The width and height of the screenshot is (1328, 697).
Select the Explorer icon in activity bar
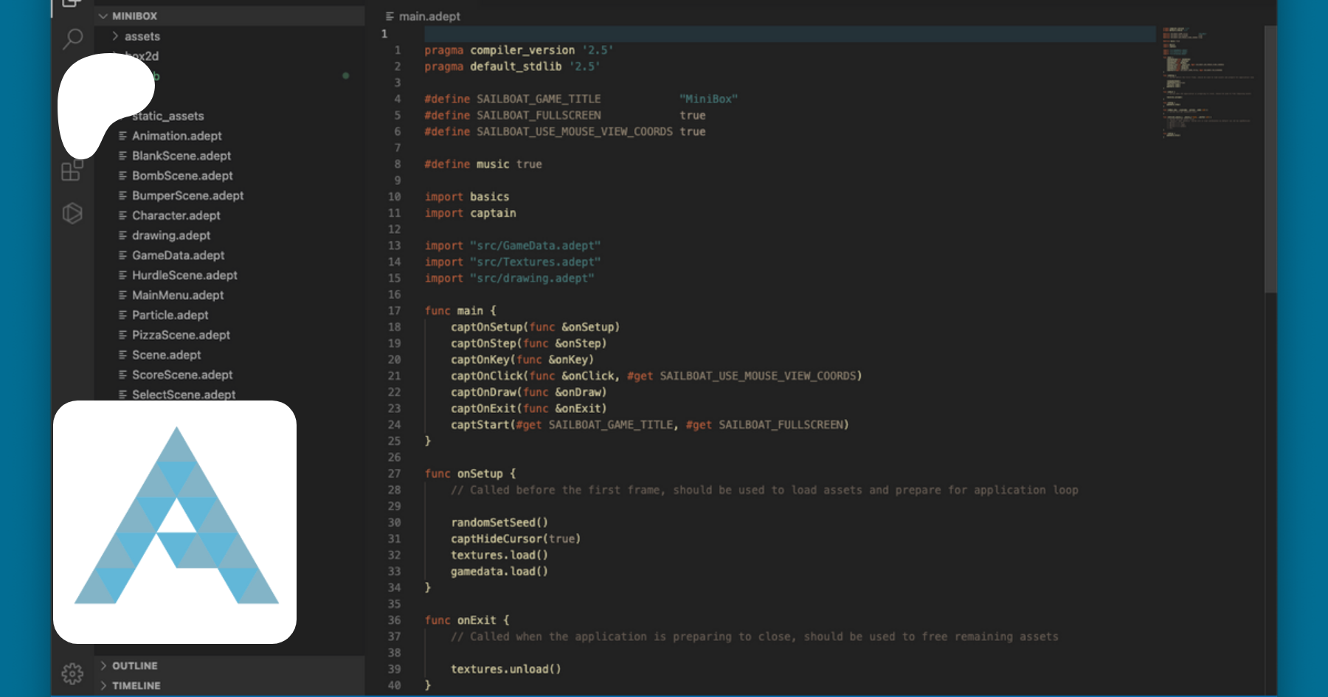point(72,4)
